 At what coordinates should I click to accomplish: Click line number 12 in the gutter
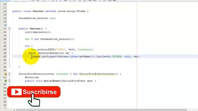pyautogui.click(x=5, y=11)
